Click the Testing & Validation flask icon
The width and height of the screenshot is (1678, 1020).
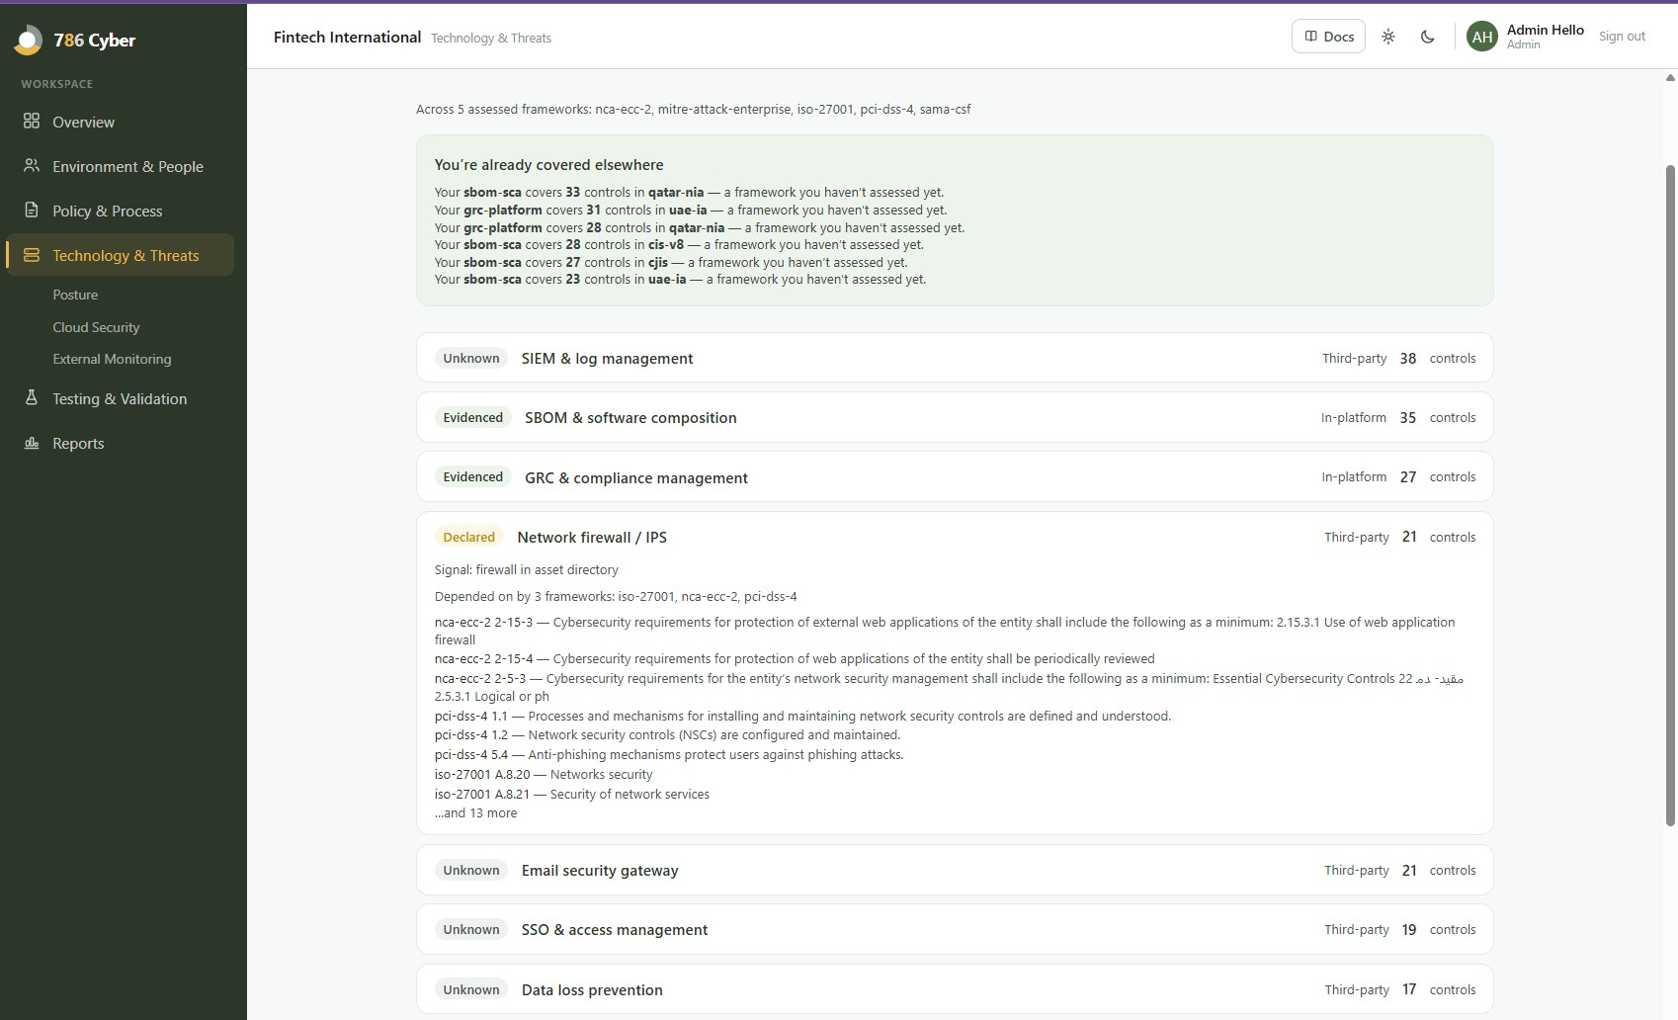[32, 397]
